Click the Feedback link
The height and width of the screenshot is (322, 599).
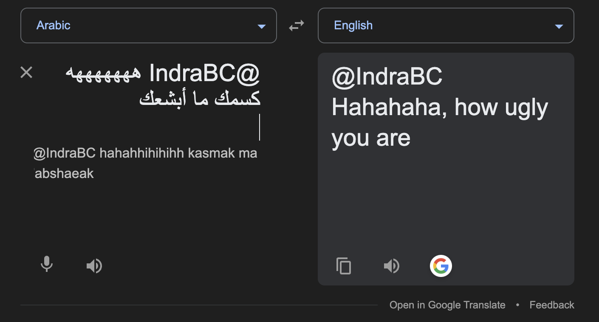point(551,305)
